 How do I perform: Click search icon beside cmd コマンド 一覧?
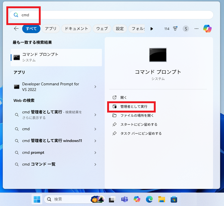point(17,165)
